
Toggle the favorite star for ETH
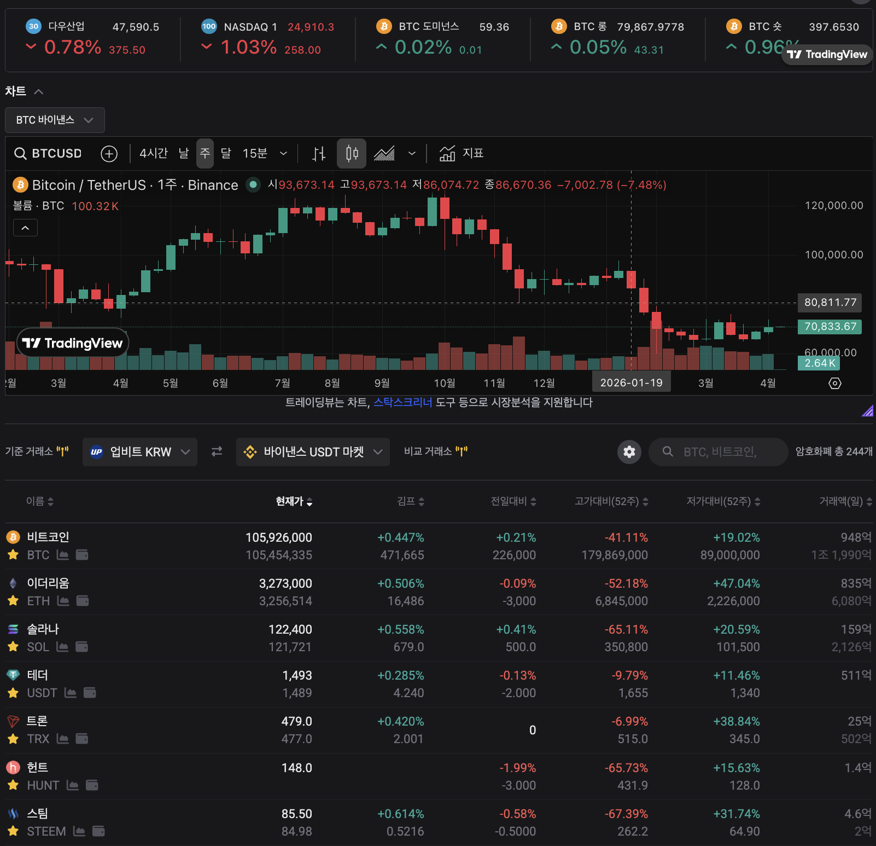[x=13, y=601]
